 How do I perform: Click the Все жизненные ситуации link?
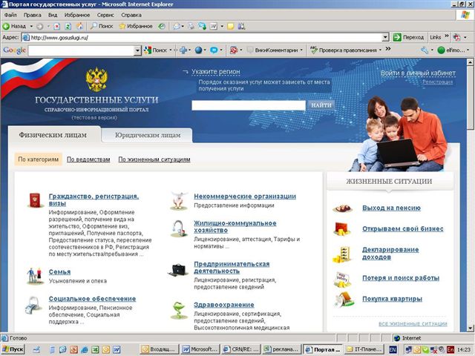coord(413,324)
